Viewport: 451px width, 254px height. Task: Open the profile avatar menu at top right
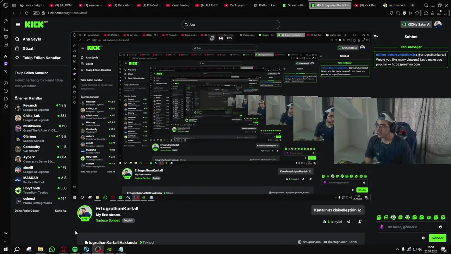click(438, 24)
